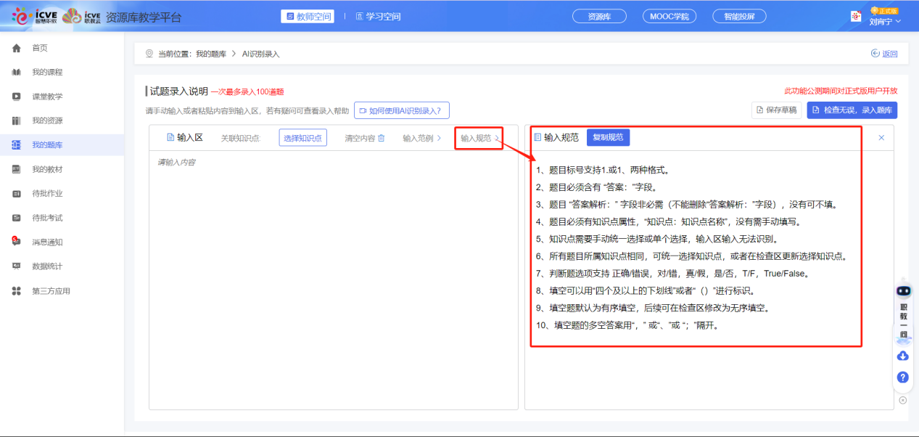Click the blue question mark help icon
919x437 pixels.
point(903,377)
